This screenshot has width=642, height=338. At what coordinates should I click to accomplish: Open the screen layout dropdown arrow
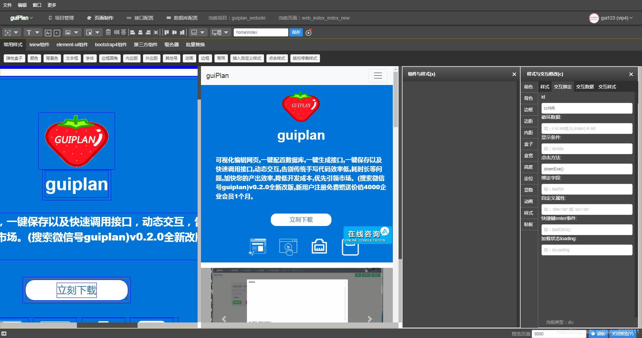[x=202, y=32]
